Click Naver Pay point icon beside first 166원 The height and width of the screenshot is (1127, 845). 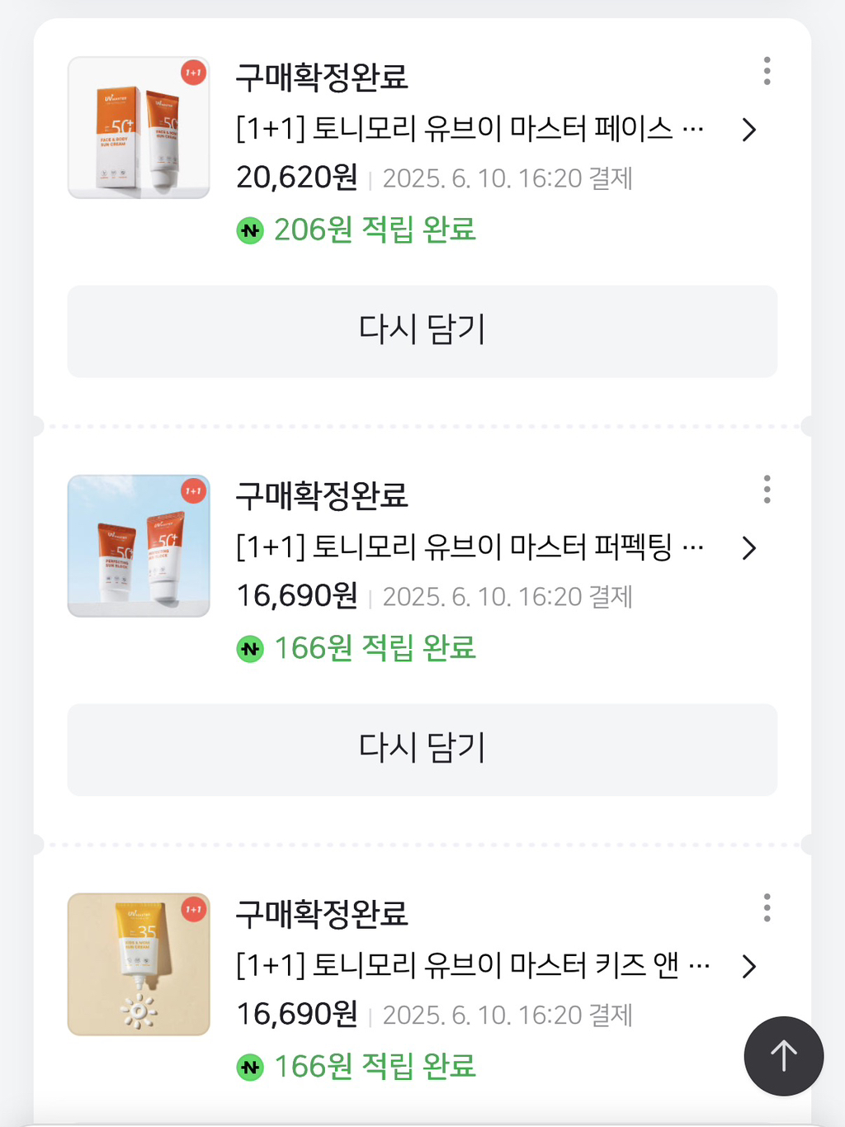pyautogui.click(x=249, y=649)
